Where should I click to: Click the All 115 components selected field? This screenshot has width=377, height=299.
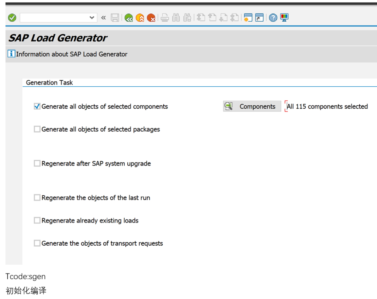tap(327, 106)
